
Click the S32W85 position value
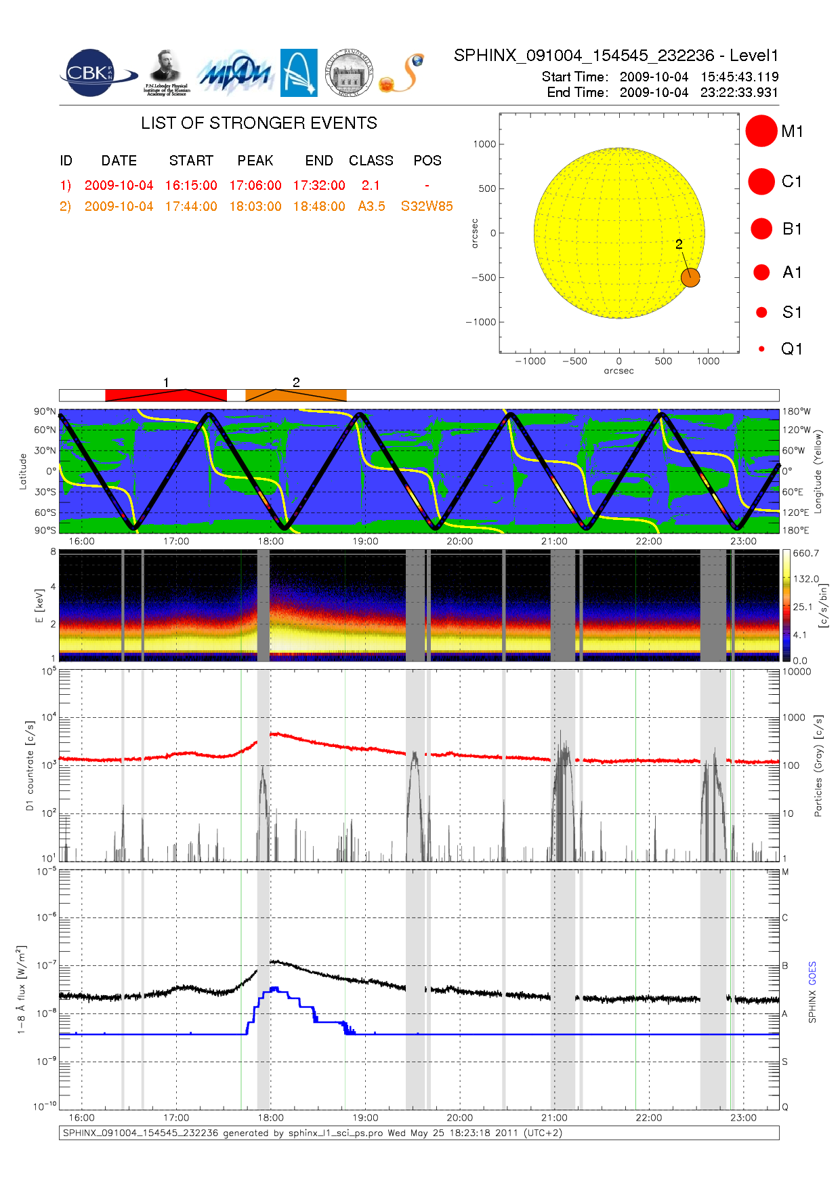[427, 207]
